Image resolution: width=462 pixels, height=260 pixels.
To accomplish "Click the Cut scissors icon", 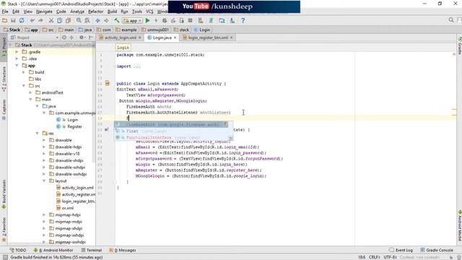I will point(51,21).
